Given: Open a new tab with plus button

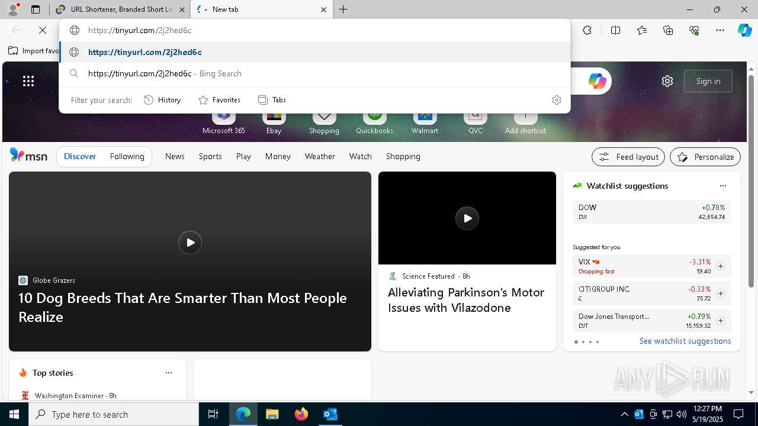Looking at the screenshot, I should [x=343, y=9].
